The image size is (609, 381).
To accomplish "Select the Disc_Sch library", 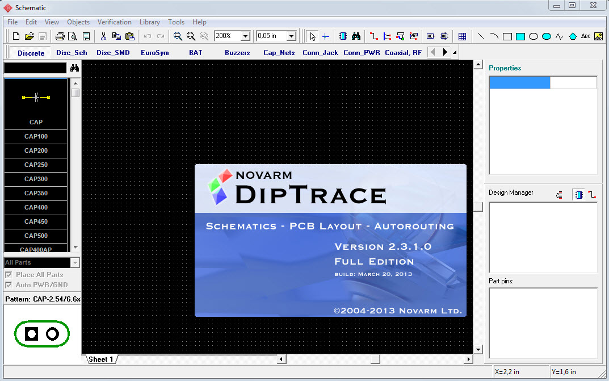I will coord(72,53).
